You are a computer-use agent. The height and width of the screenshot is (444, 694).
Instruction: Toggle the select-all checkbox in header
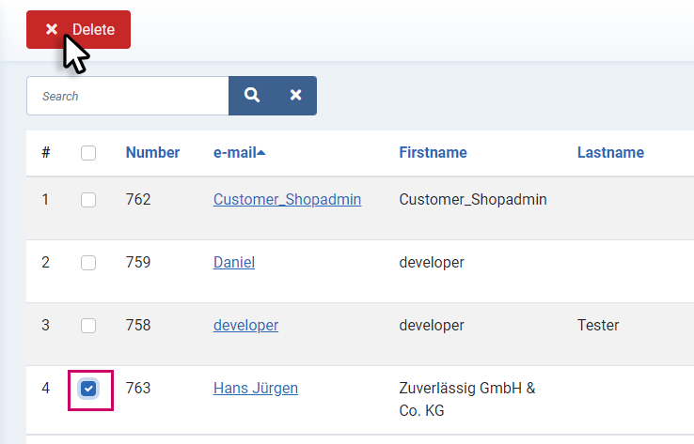coord(88,153)
